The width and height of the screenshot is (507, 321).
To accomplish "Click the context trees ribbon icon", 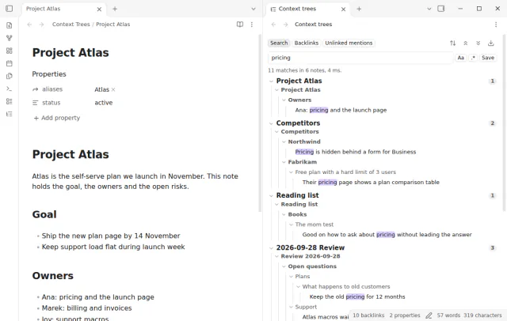I will coord(9,114).
